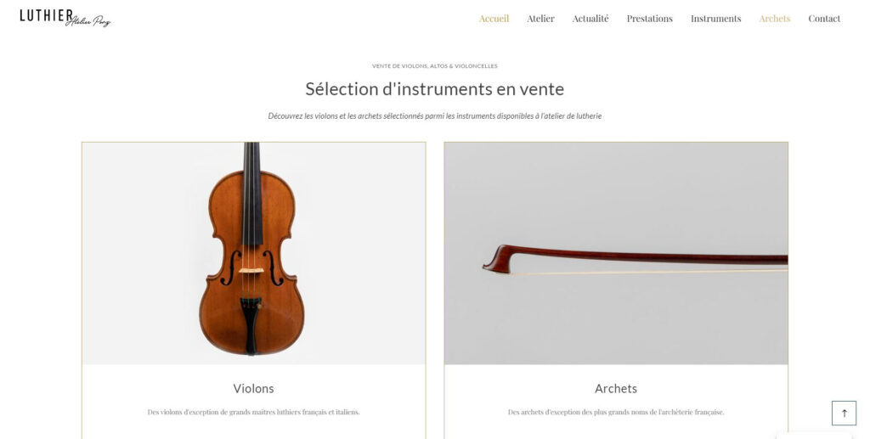
Task: Open the Accueil menu item
Action: coord(494,19)
